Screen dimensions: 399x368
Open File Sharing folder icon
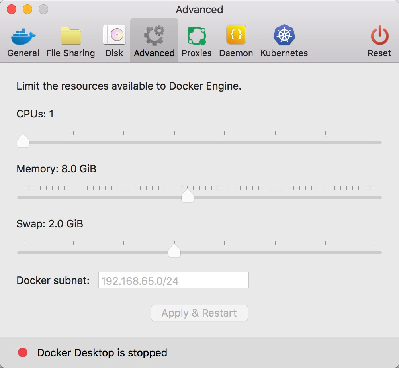coord(71,35)
